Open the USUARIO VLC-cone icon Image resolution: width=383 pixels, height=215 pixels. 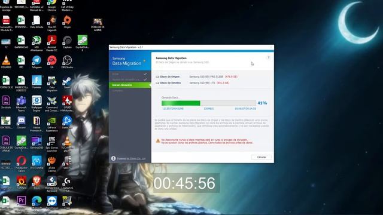tap(6, 62)
